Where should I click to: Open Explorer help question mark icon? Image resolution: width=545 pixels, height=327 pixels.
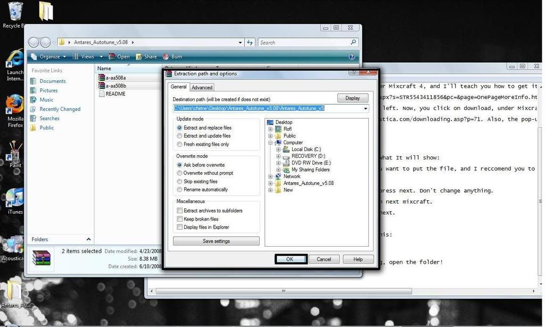click(352, 56)
